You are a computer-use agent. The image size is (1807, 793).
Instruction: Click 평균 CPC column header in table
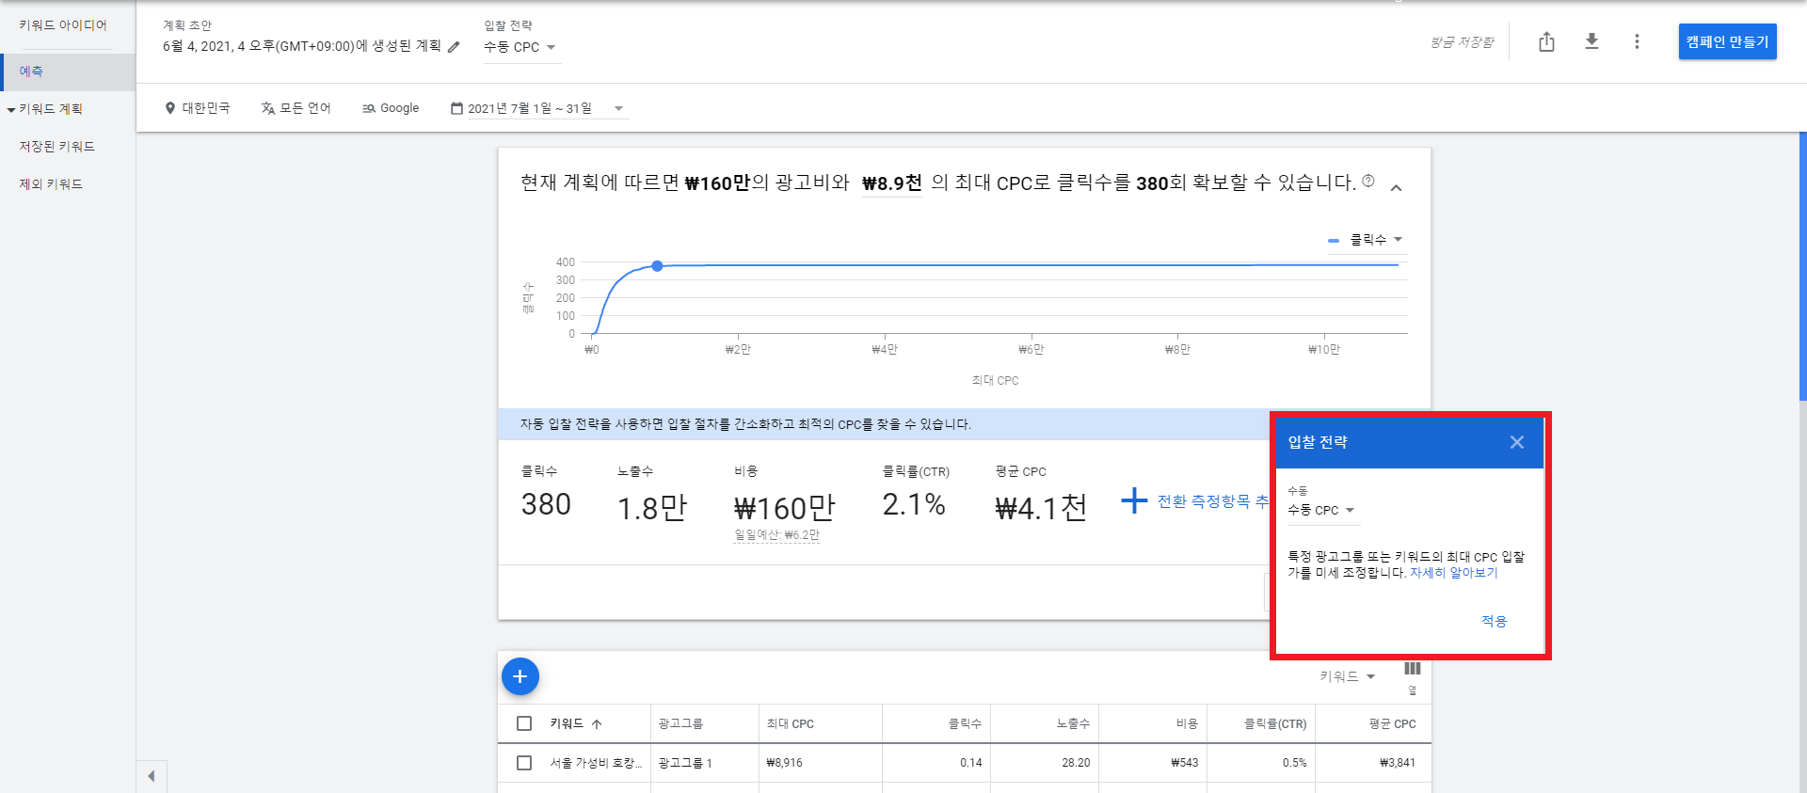click(x=1392, y=723)
